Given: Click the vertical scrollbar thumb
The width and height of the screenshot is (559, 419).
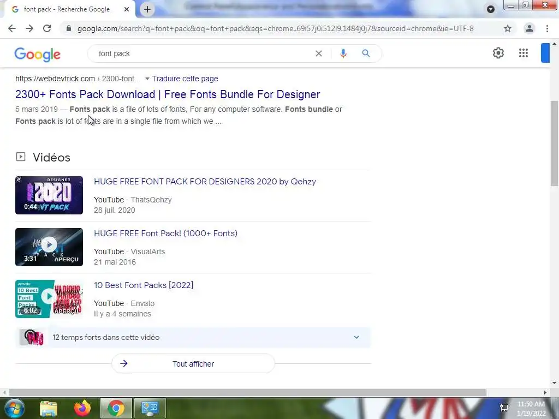Looking at the screenshot, I should tap(554, 143).
